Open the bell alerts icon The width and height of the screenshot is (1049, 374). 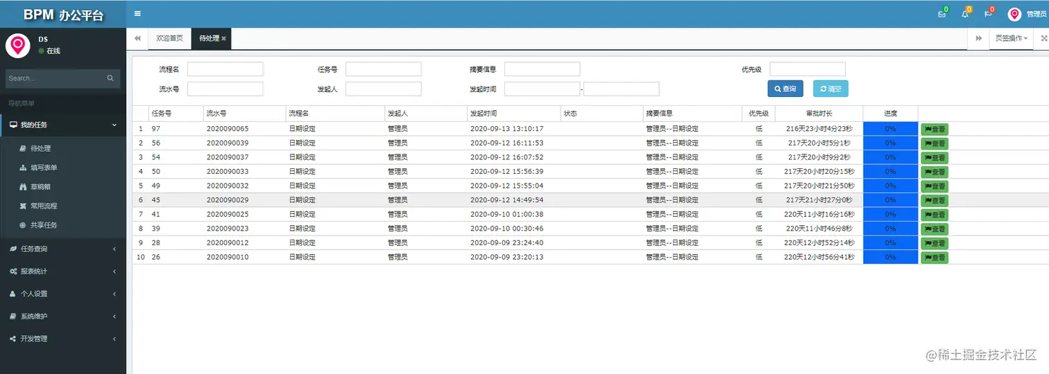coord(965,14)
